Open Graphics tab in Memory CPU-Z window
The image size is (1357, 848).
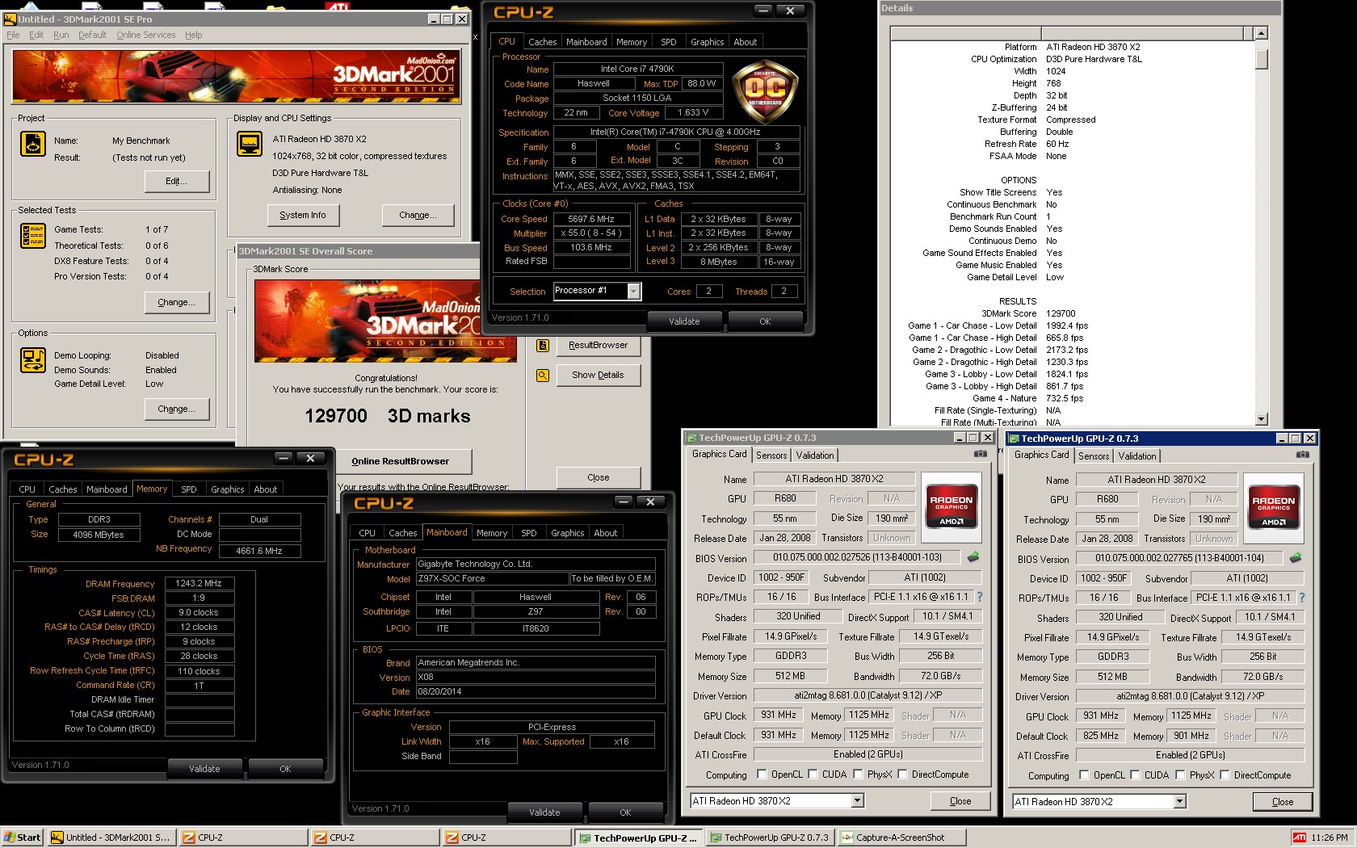(x=227, y=489)
